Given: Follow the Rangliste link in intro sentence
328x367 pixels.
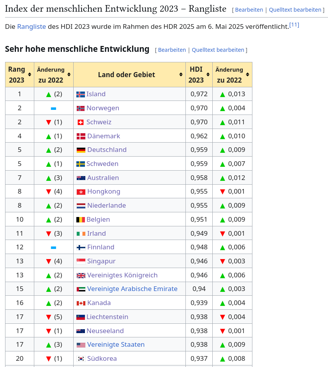Looking at the screenshot, I should click(x=32, y=26).
